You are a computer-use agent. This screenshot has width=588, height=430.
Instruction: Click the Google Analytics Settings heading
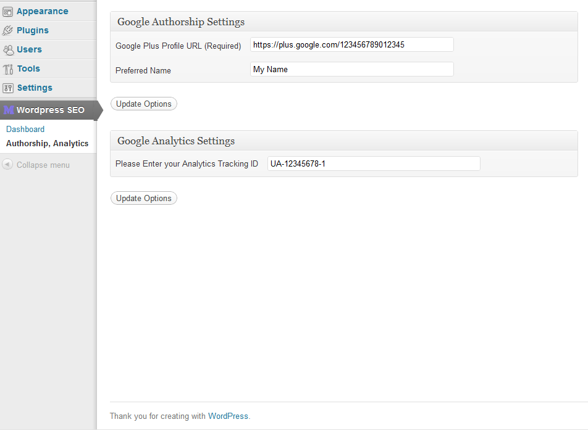pos(176,141)
